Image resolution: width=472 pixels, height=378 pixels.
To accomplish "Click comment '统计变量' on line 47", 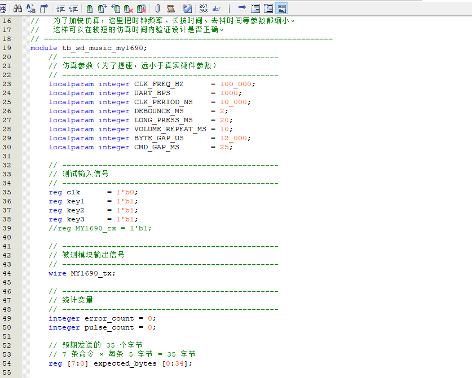I will click(78, 300).
